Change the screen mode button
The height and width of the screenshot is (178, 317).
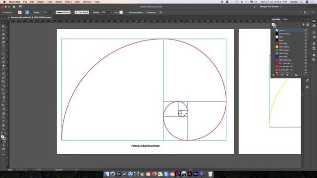tap(3, 149)
